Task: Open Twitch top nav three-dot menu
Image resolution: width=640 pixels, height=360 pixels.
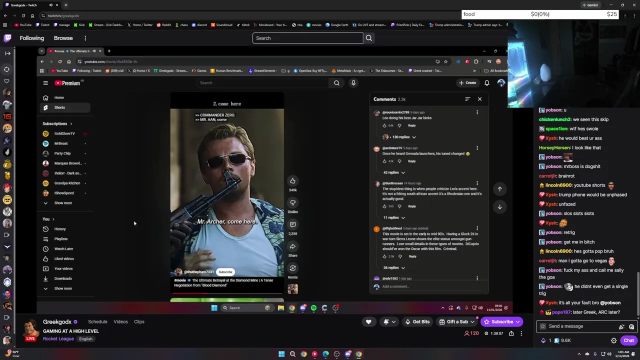Action: (x=85, y=38)
